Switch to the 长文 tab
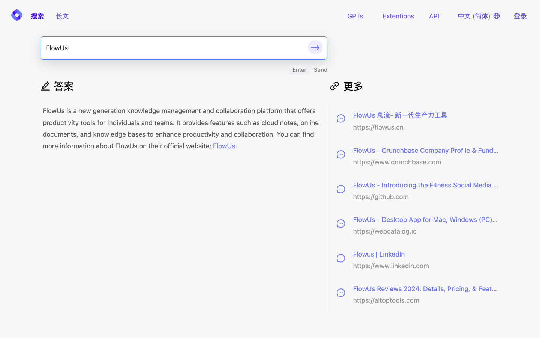Viewport: 540px width, 338px height. click(x=62, y=16)
